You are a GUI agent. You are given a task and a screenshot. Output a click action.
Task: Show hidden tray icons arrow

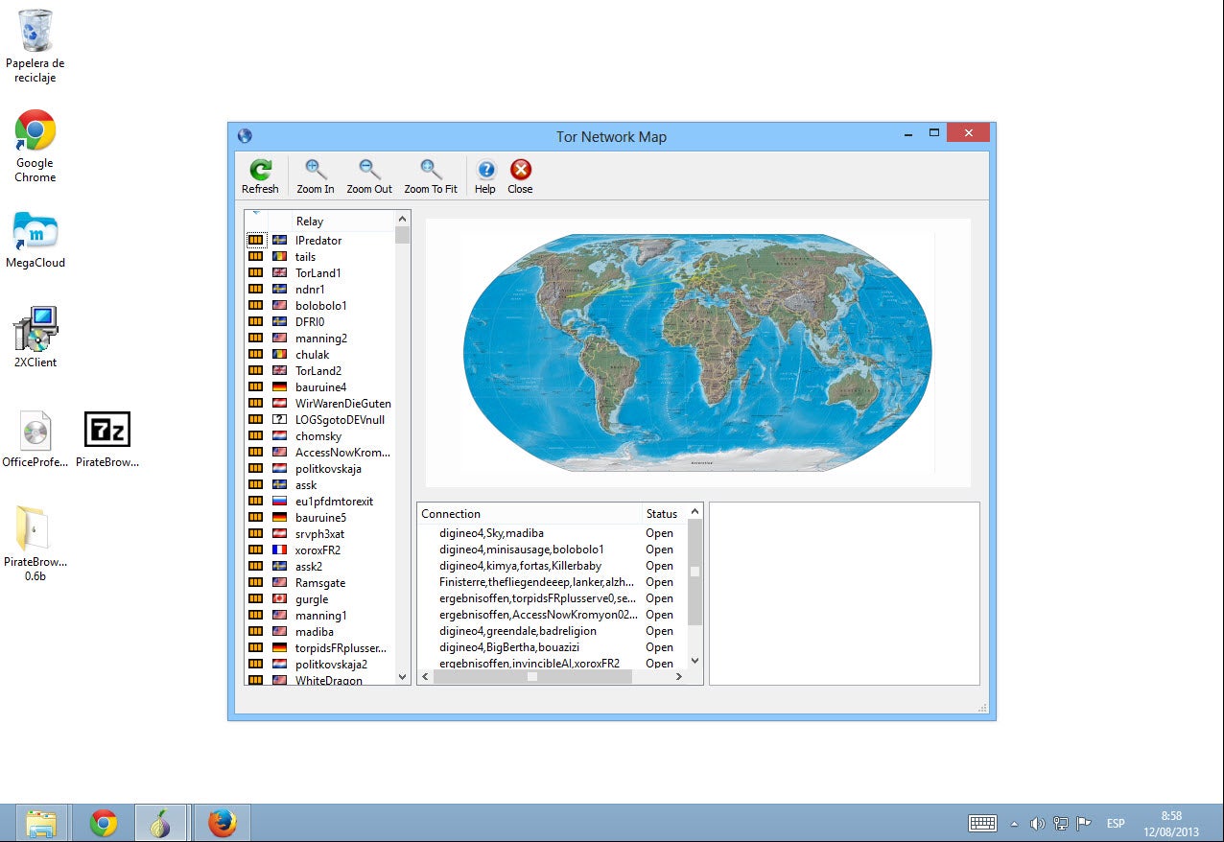pos(1015,824)
